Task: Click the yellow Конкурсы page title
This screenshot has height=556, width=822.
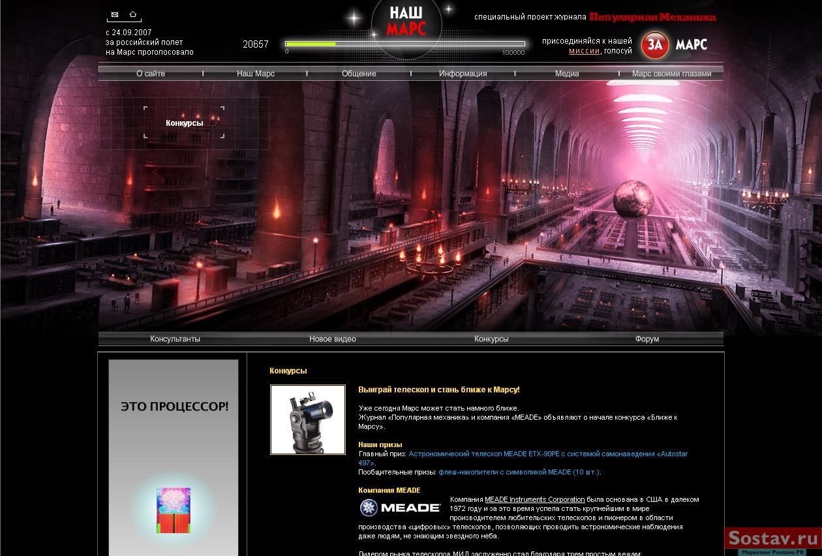Action: pos(288,371)
